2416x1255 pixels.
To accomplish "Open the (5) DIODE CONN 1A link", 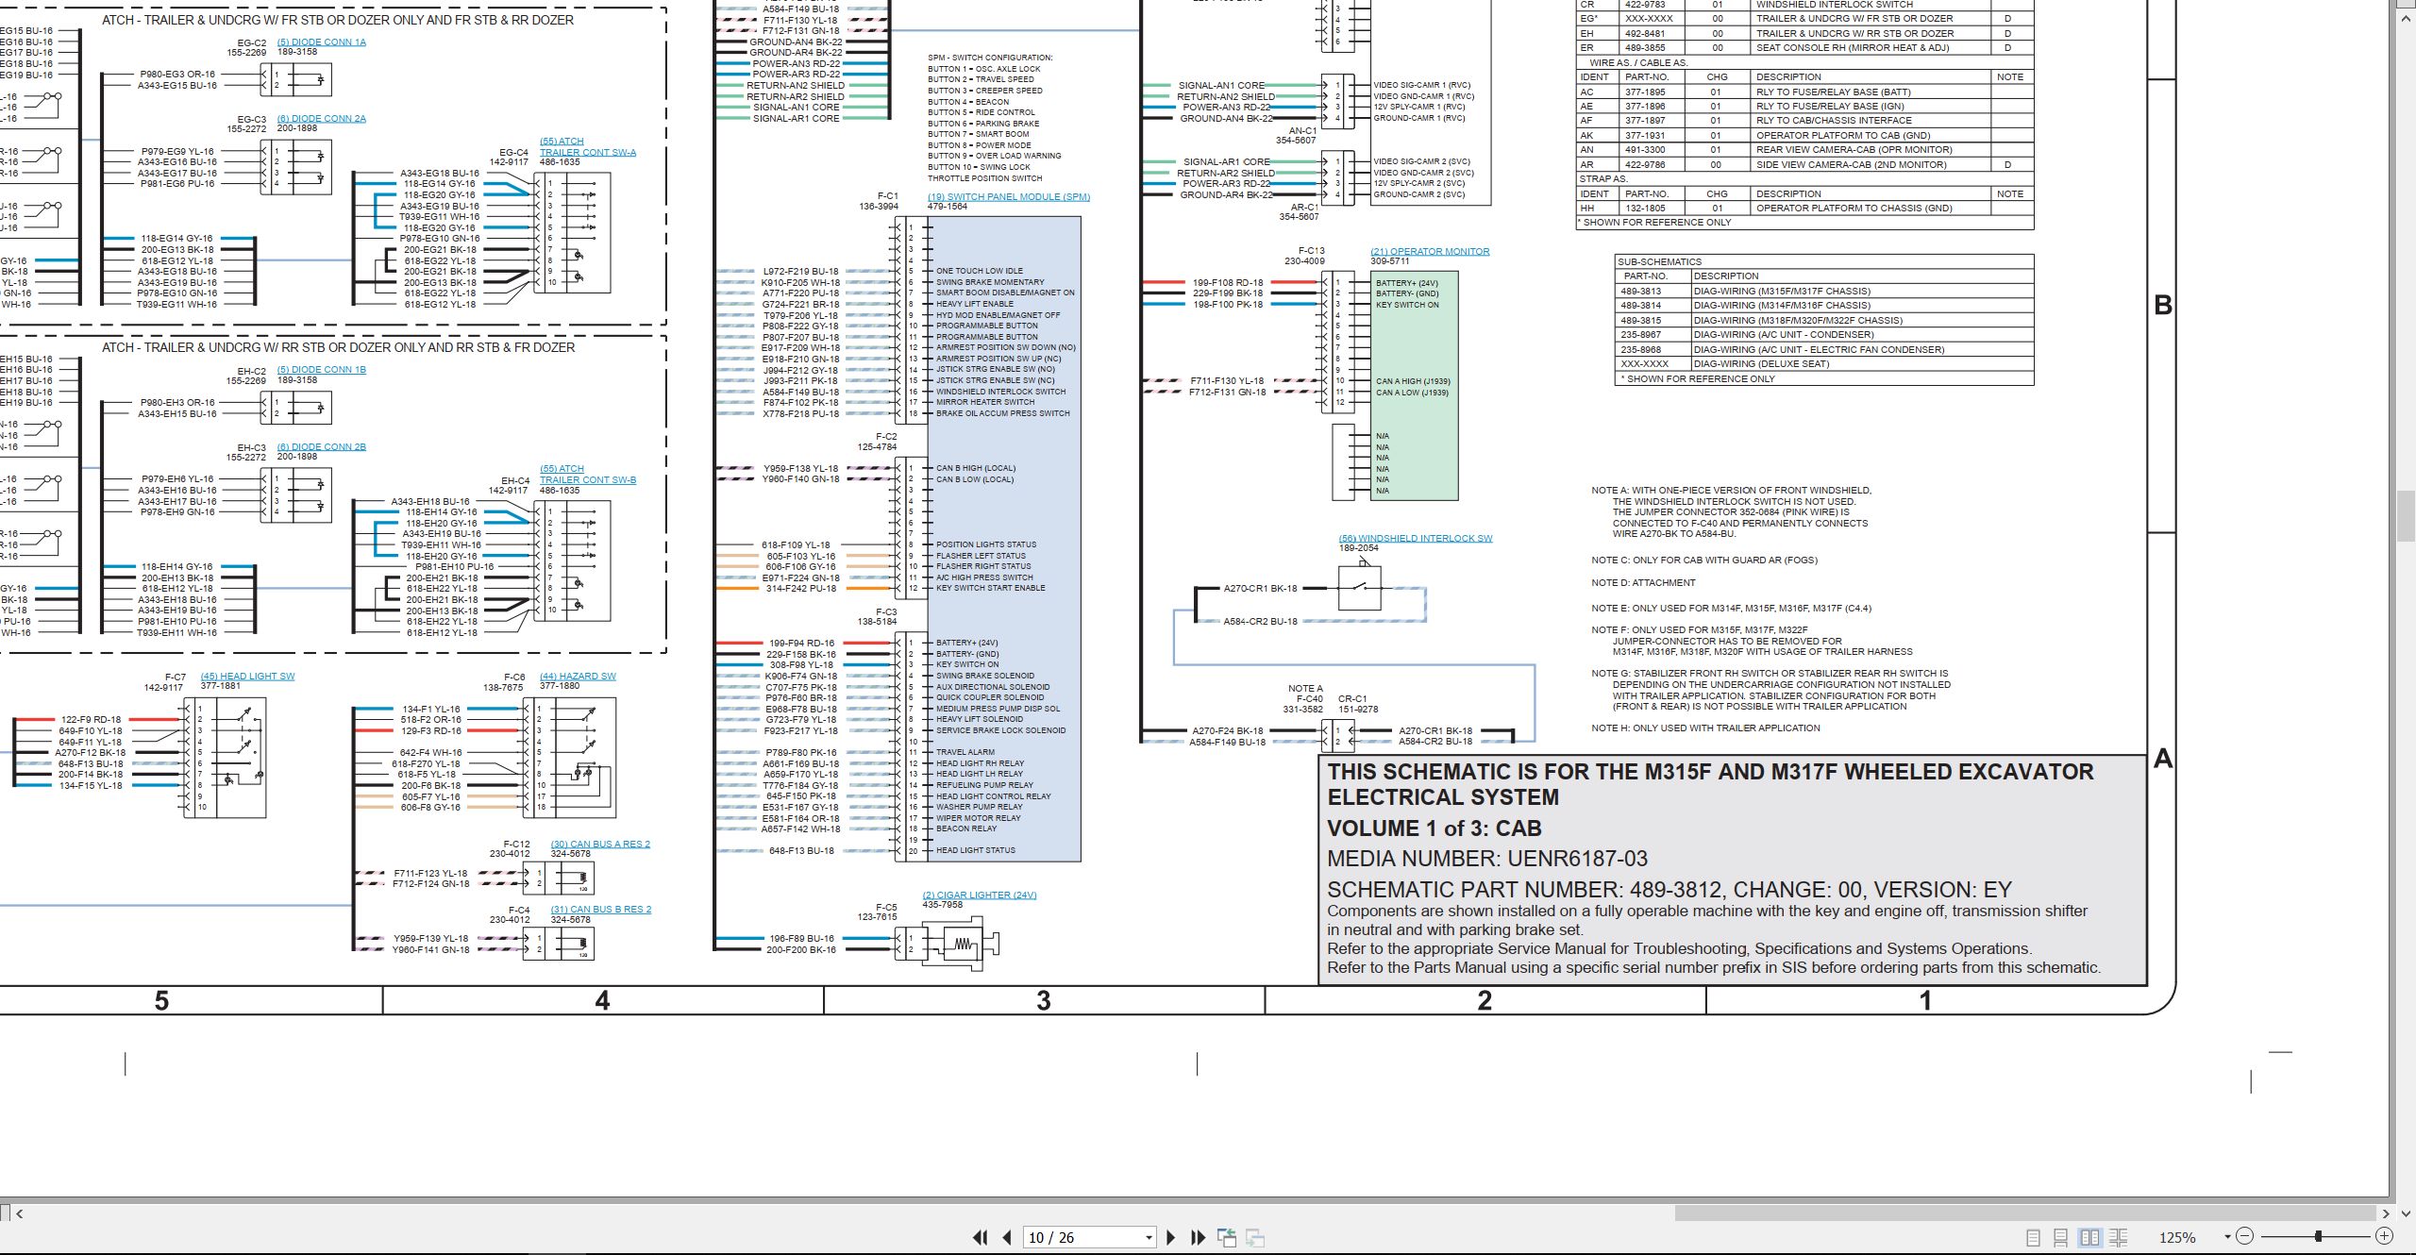I will coord(321,42).
